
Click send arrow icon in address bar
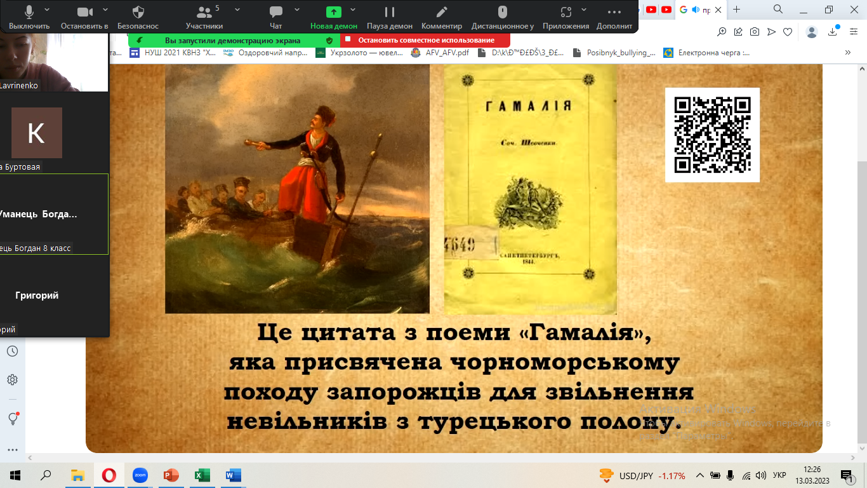click(771, 32)
